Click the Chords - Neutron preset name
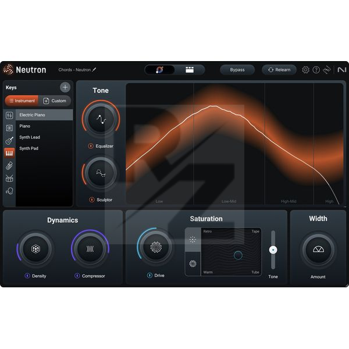The height and width of the screenshot is (349, 349). (74, 70)
